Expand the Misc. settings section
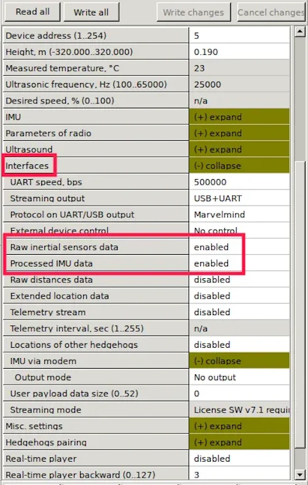 [239, 426]
